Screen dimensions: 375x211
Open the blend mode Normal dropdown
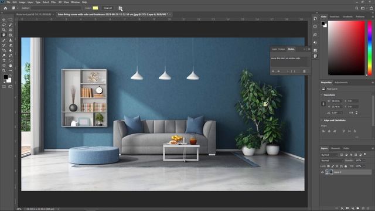[x=332, y=161]
